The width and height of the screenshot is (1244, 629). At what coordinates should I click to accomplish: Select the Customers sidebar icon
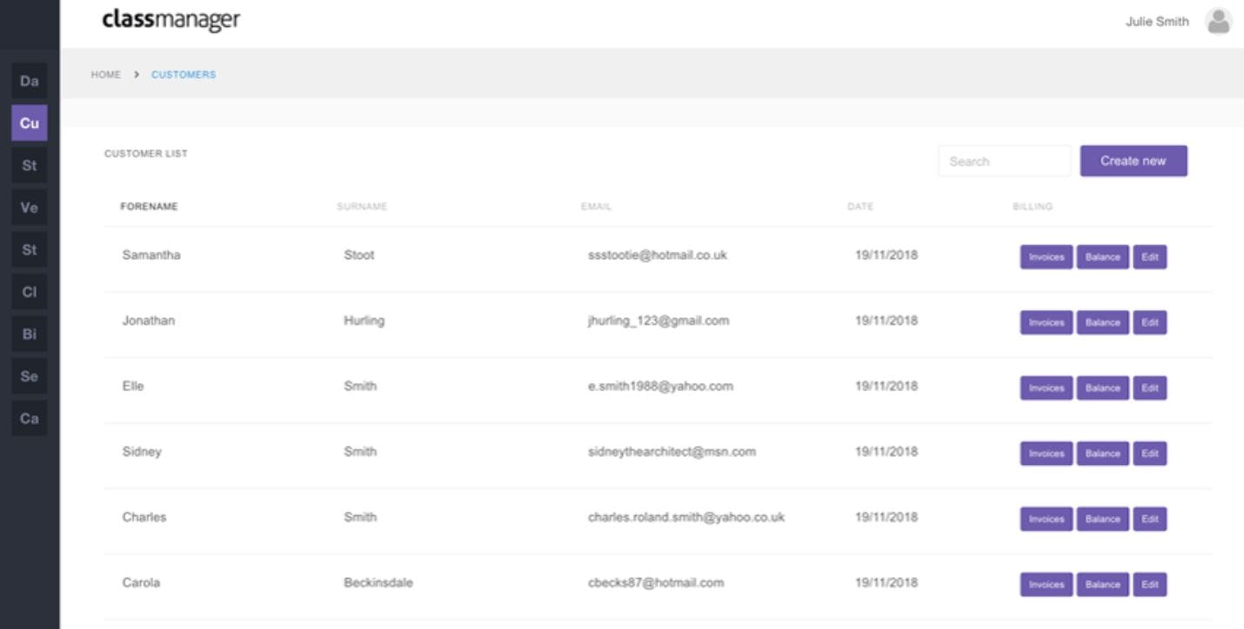coord(30,123)
